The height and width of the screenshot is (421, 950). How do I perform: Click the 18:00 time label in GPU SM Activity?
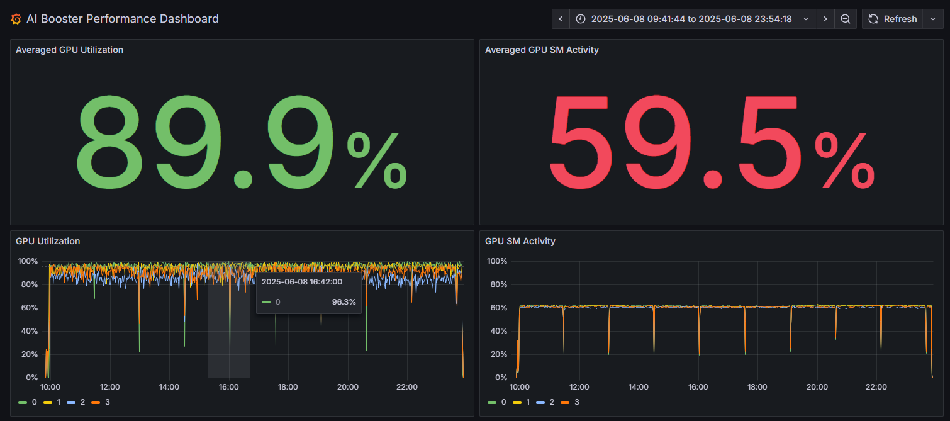click(x=757, y=387)
